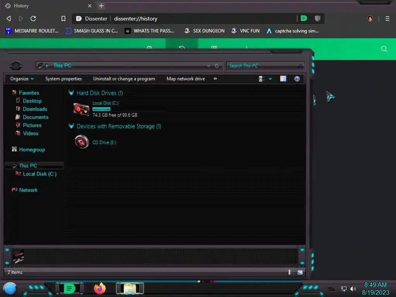Open the Organize dropdown menu

[22, 79]
